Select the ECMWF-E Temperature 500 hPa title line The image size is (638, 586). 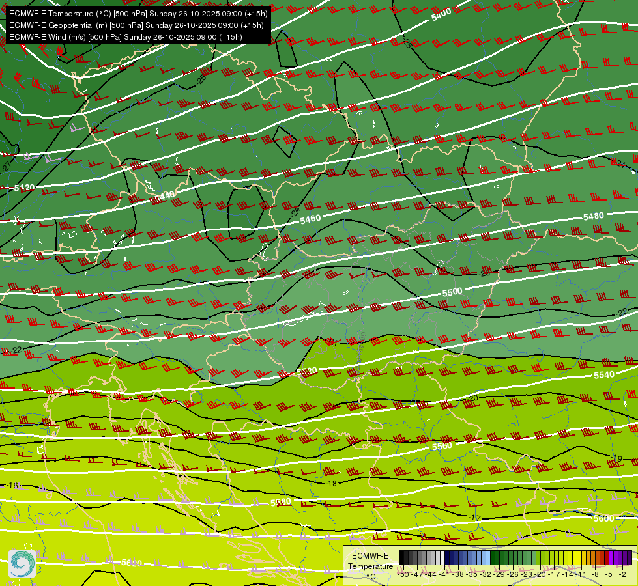point(138,14)
